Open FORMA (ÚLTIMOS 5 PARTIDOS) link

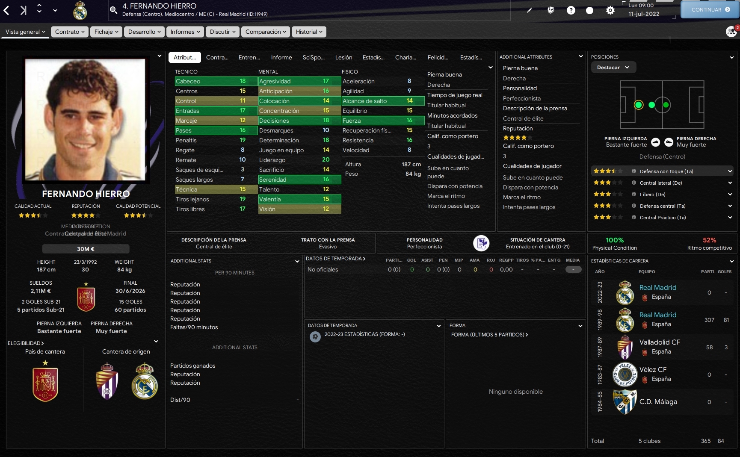[x=489, y=335]
